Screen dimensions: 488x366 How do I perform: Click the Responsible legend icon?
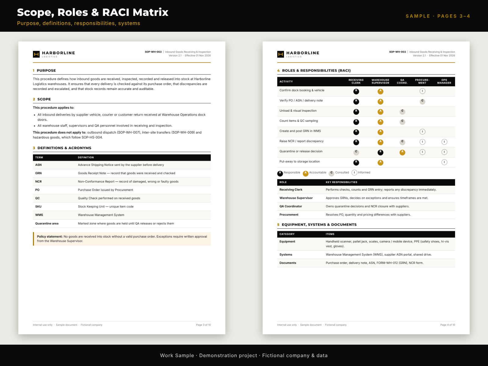tap(280, 173)
